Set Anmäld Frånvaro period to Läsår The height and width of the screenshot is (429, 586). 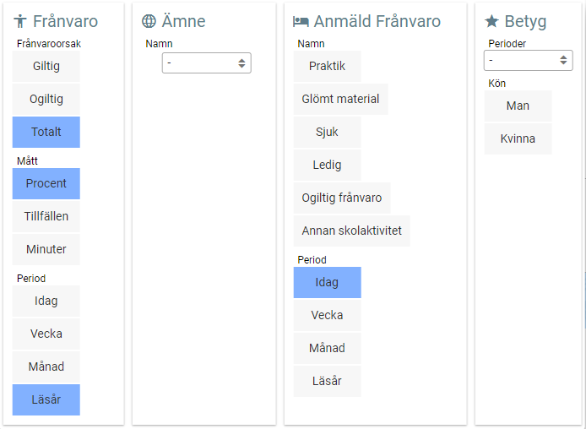pyautogui.click(x=327, y=381)
